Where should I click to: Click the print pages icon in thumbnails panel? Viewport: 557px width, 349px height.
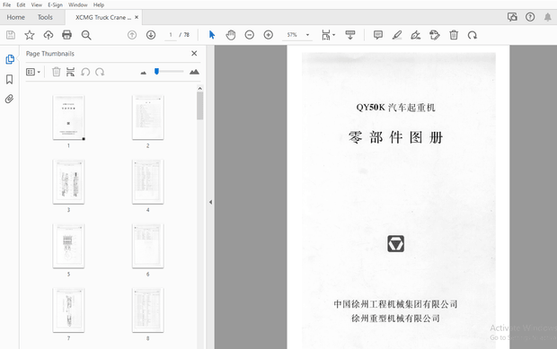(70, 72)
